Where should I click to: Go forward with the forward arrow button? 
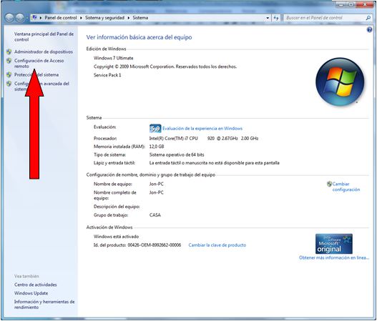coord(20,18)
